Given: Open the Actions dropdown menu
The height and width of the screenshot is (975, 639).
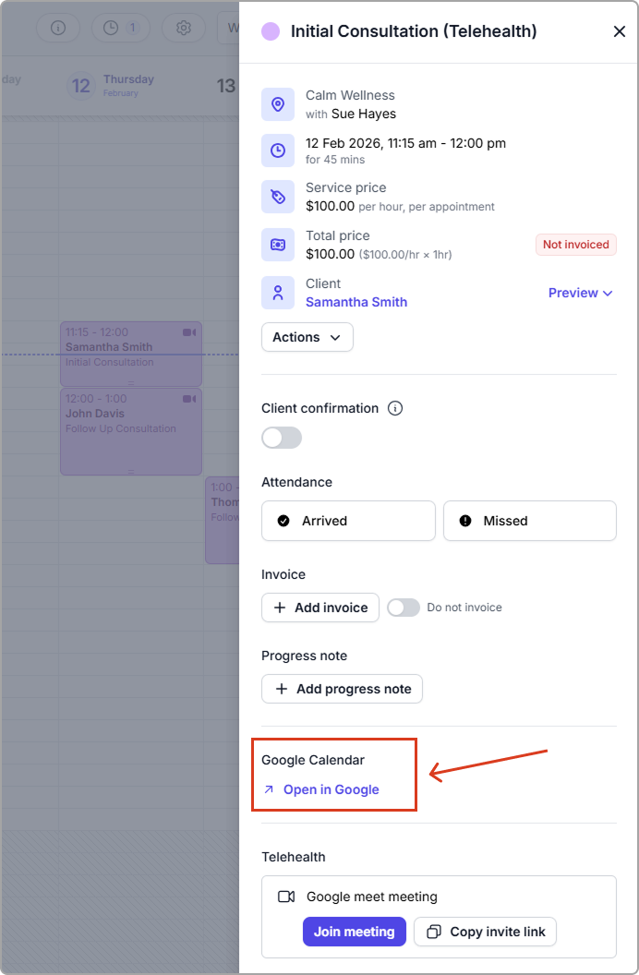Looking at the screenshot, I should coord(307,337).
